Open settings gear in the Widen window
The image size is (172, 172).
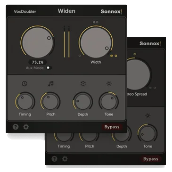coord(26,127)
